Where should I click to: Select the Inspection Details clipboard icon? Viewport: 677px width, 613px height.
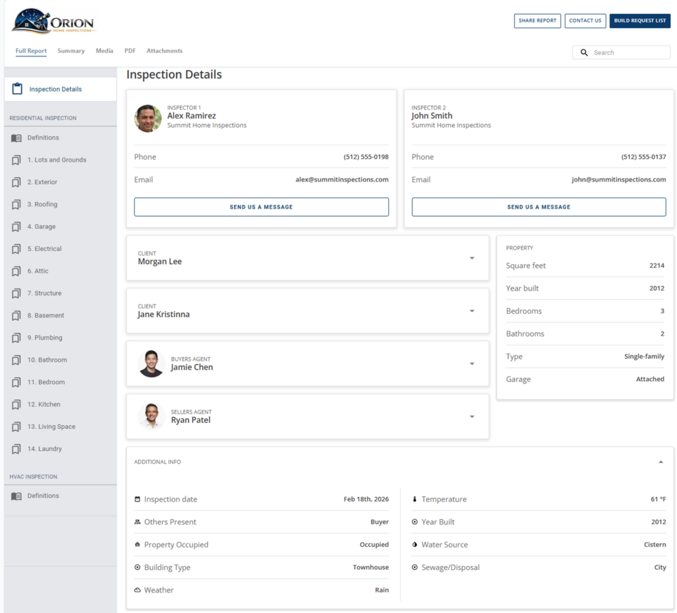(x=17, y=89)
